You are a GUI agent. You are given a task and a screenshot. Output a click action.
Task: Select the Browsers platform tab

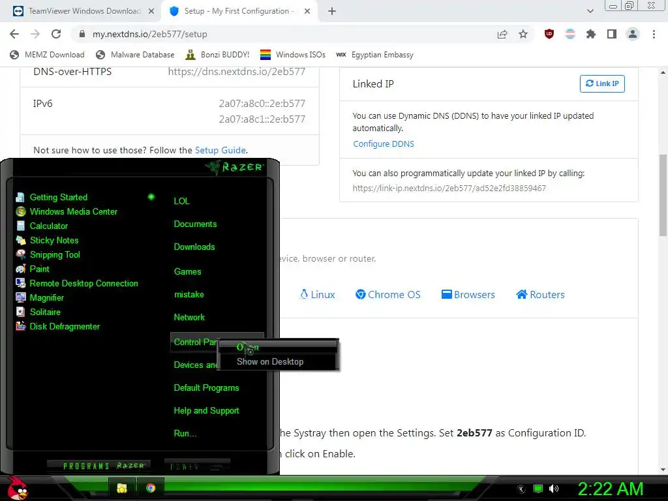coord(468,294)
